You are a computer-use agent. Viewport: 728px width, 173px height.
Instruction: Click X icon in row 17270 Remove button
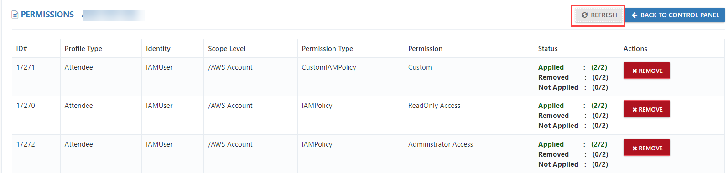[634, 110]
